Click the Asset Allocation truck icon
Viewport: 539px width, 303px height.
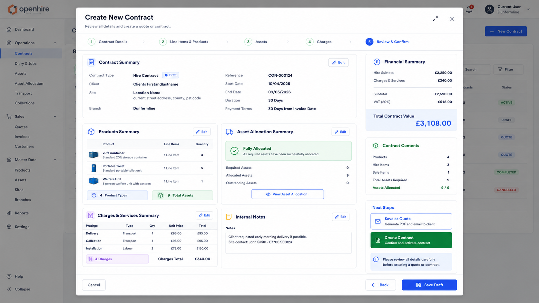click(230, 132)
